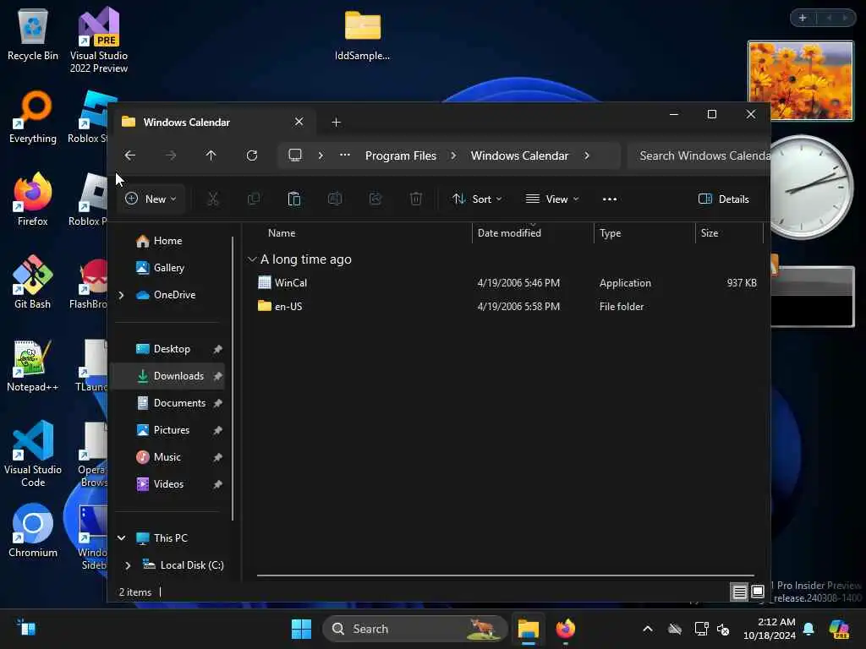Navigate to Program Files breadcrumb

(400, 155)
